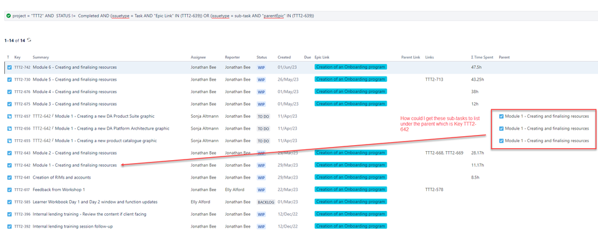Sort by the Assignee column header

click(198, 57)
